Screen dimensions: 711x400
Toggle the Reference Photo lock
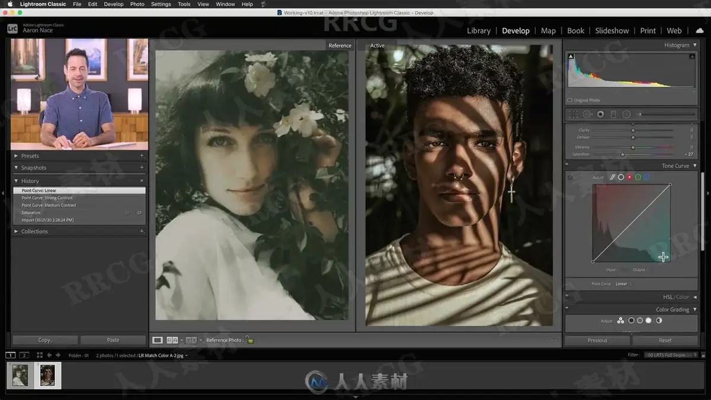coord(249,340)
